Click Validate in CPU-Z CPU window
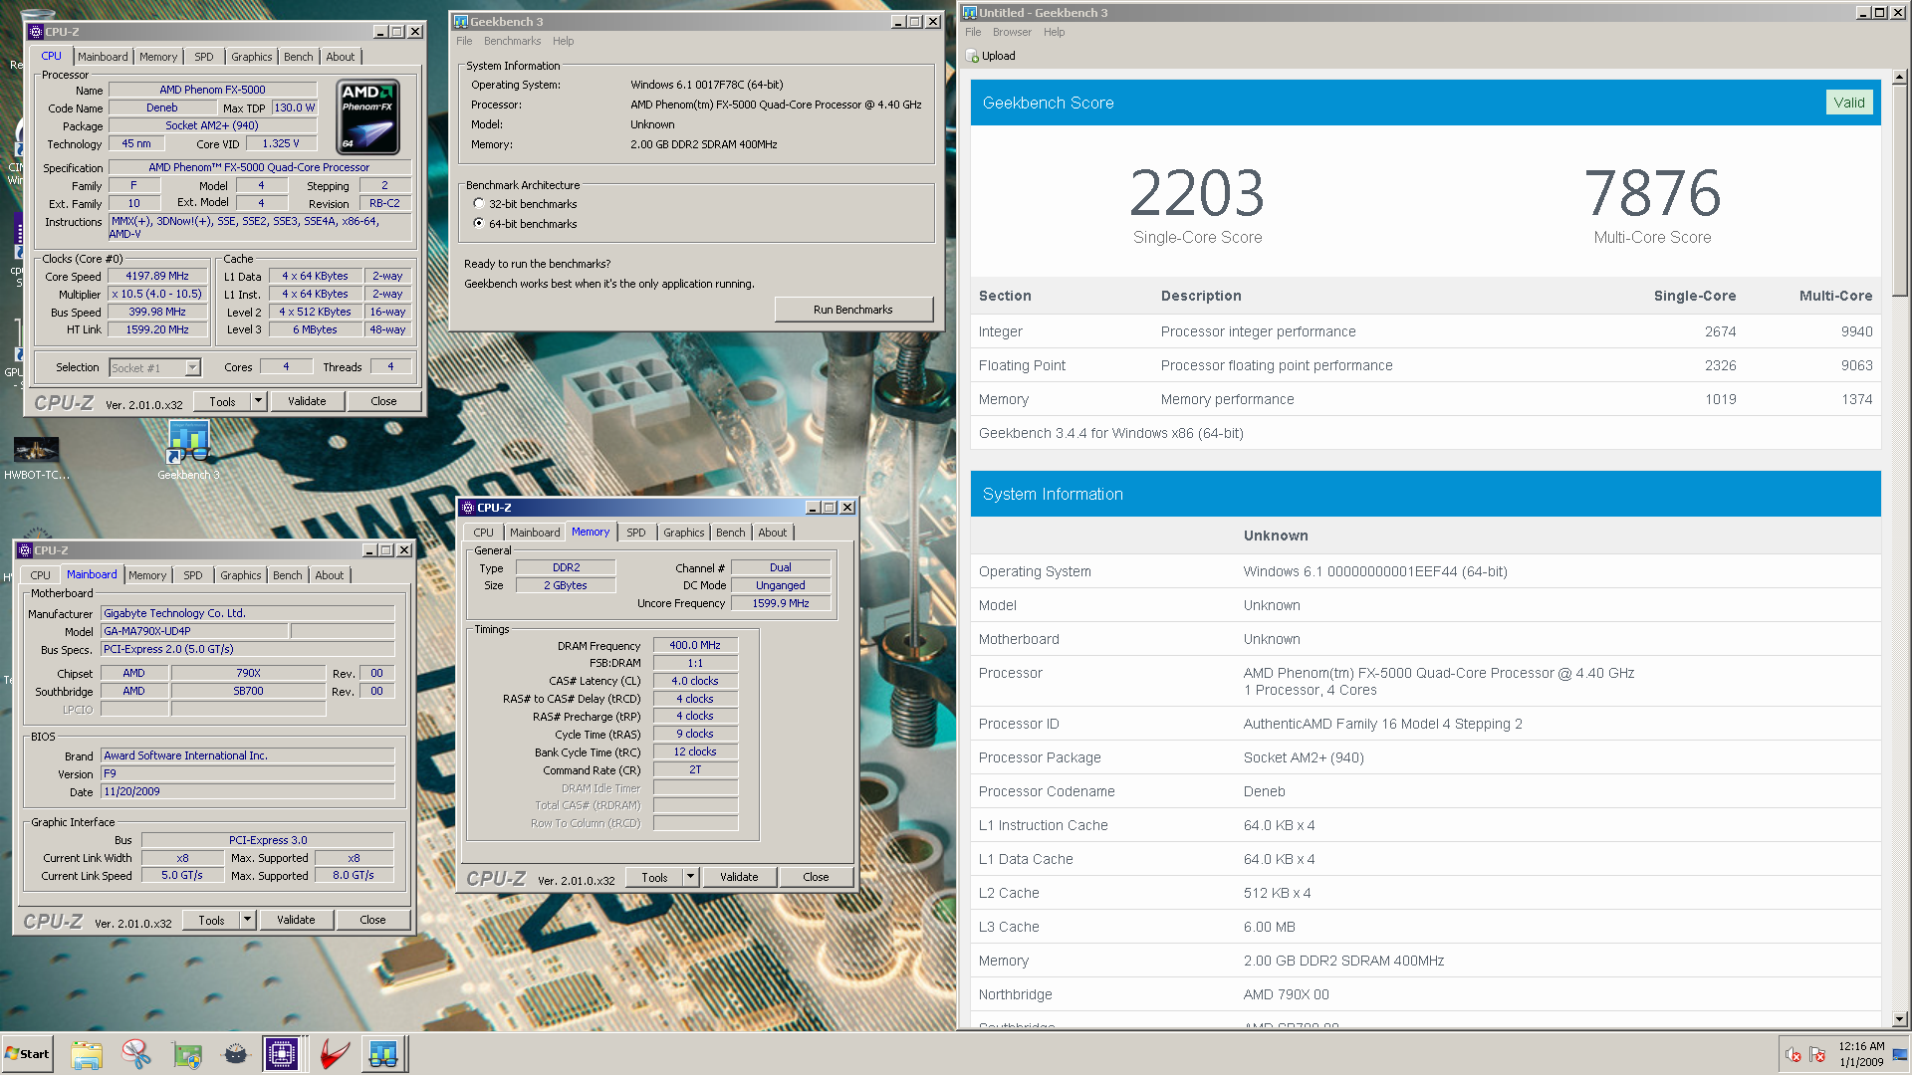Screen dimensions: 1912x1075 (307, 402)
